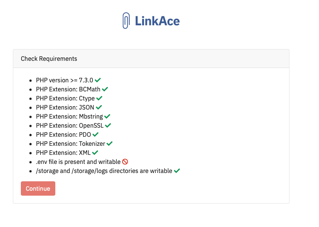Image resolution: width=319 pixels, height=227 pixels.
Task: Select the '.env file is present and writable' item
Action: [x=78, y=161]
